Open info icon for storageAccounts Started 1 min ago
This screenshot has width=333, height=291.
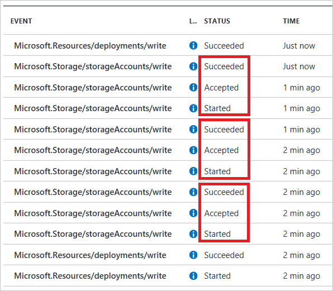[193, 108]
